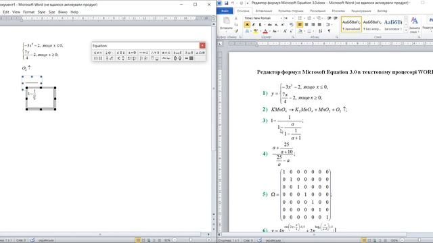Click text highlight color button

256,31
